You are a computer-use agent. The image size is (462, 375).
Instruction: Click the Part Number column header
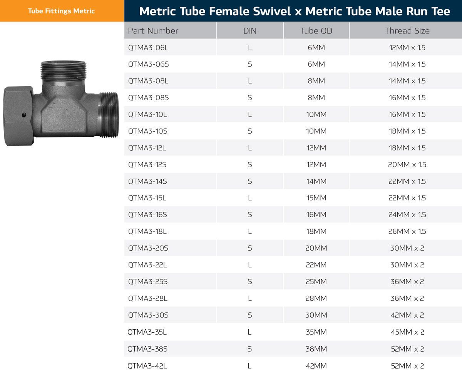[x=153, y=31]
